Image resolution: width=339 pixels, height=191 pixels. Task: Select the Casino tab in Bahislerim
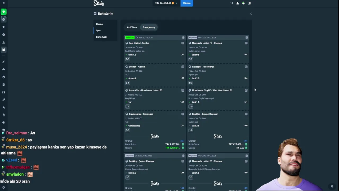pyautogui.click(x=105, y=24)
